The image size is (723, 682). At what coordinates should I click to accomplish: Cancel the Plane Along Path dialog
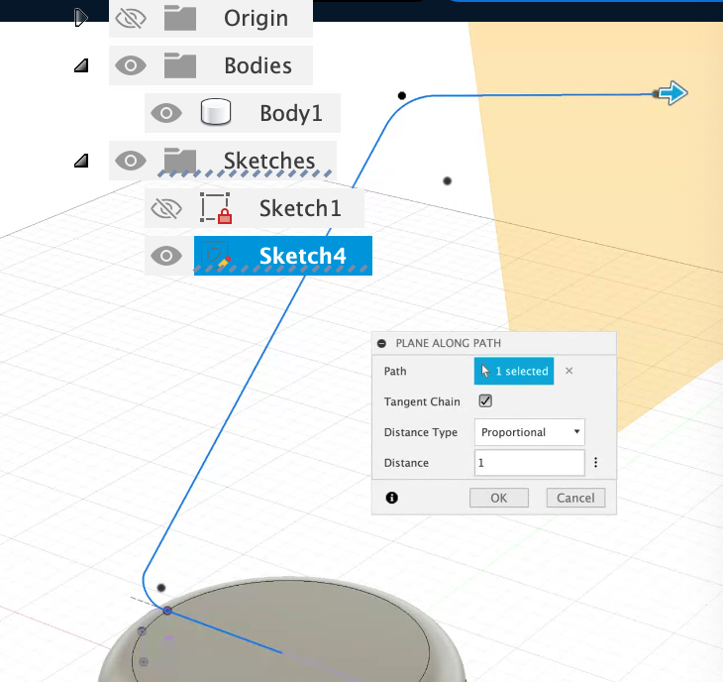(x=575, y=498)
